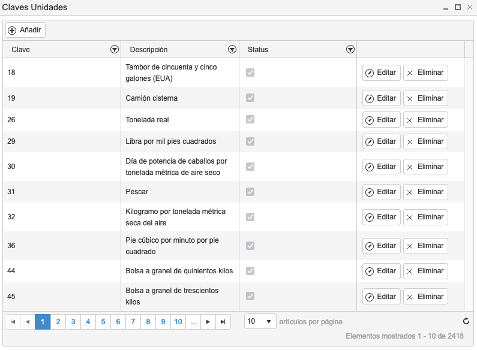The image size is (477, 350).
Task: Open the Status column filter icon
Action: click(350, 49)
